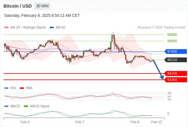Screen dimensions: 188x127
Task: Click the Feb 6 date axis label
Action: click(25, 122)
